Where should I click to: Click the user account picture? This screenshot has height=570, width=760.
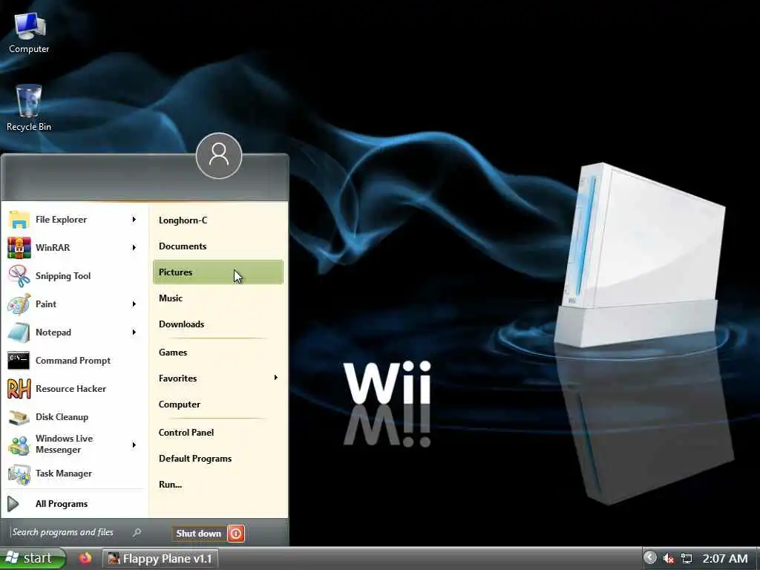pyautogui.click(x=219, y=156)
